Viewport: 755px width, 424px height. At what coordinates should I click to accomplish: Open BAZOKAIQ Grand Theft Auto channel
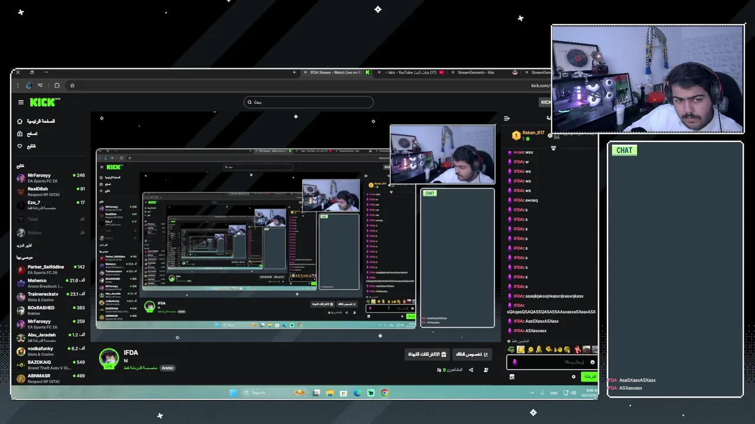point(51,365)
